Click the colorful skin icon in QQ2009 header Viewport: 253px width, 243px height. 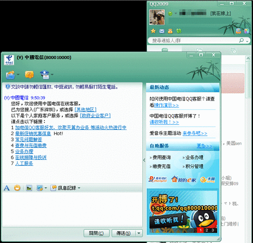click(x=247, y=31)
